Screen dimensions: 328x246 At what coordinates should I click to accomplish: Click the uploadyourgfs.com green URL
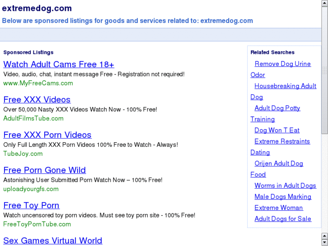(31, 189)
